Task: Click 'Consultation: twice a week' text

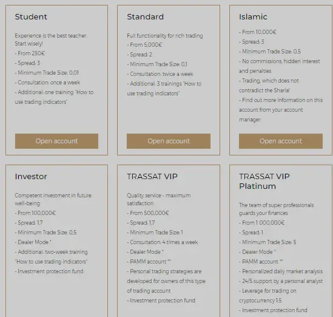Action: pos(160,74)
